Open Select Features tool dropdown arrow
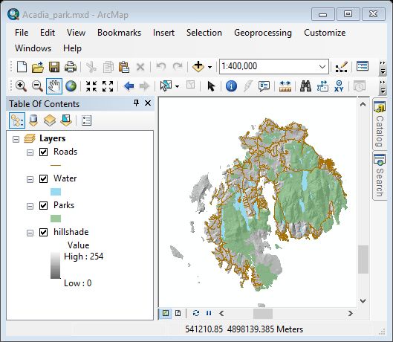Viewport: 393px width, 342px height. coord(178,86)
